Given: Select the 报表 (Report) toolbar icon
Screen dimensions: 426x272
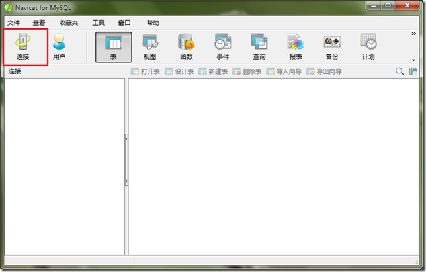Looking at the screenshot, I should [x=295, y=46].
